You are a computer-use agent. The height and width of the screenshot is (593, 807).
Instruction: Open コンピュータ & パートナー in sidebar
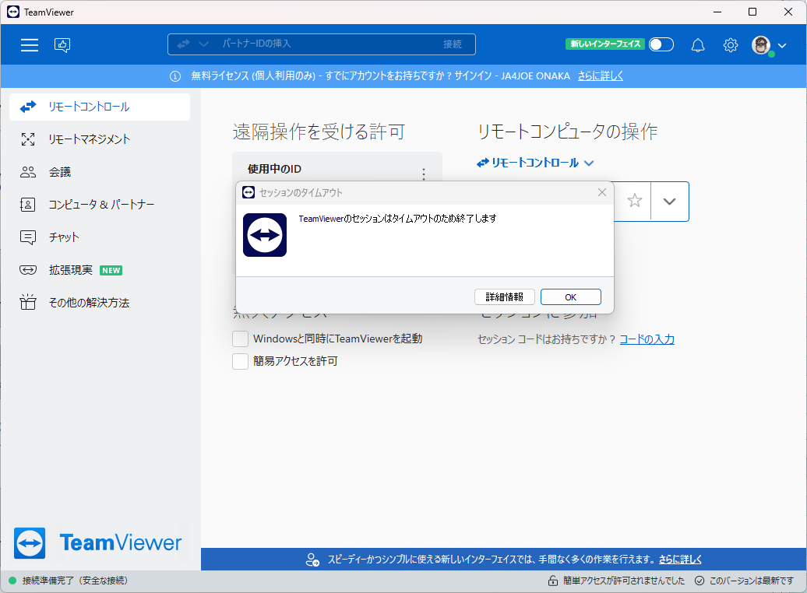pos(100,205)
